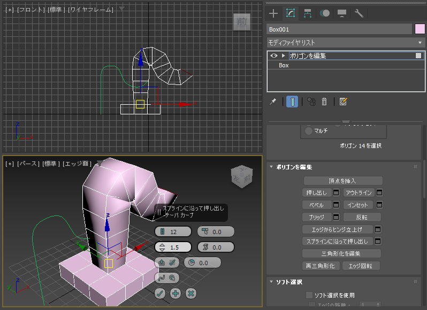Click caddy taper amount field at top right
Viewport: 427px width, 310px height.
(x=216, y=231)
